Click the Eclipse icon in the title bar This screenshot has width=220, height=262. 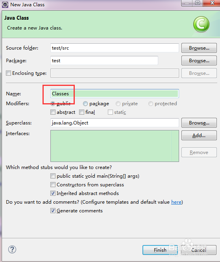click(5, 4)
